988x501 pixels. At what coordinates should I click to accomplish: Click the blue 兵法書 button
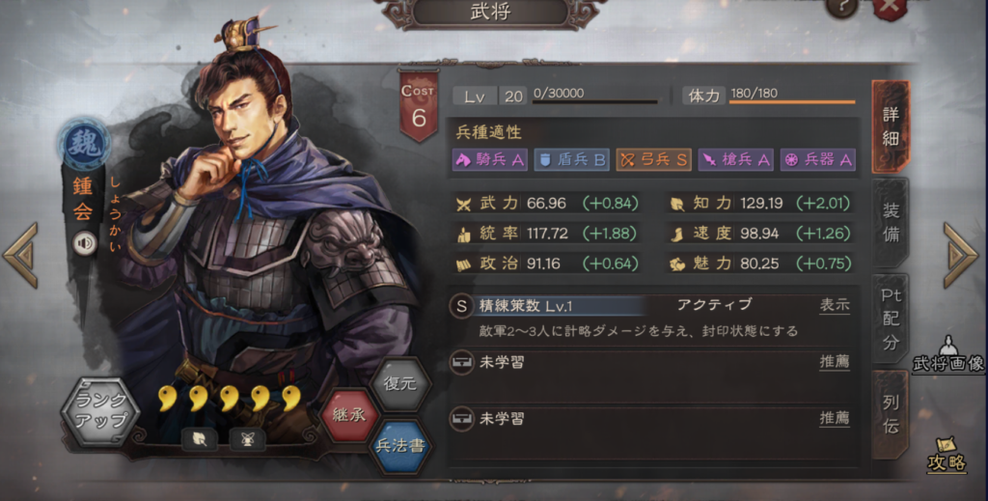pos(400,446)
